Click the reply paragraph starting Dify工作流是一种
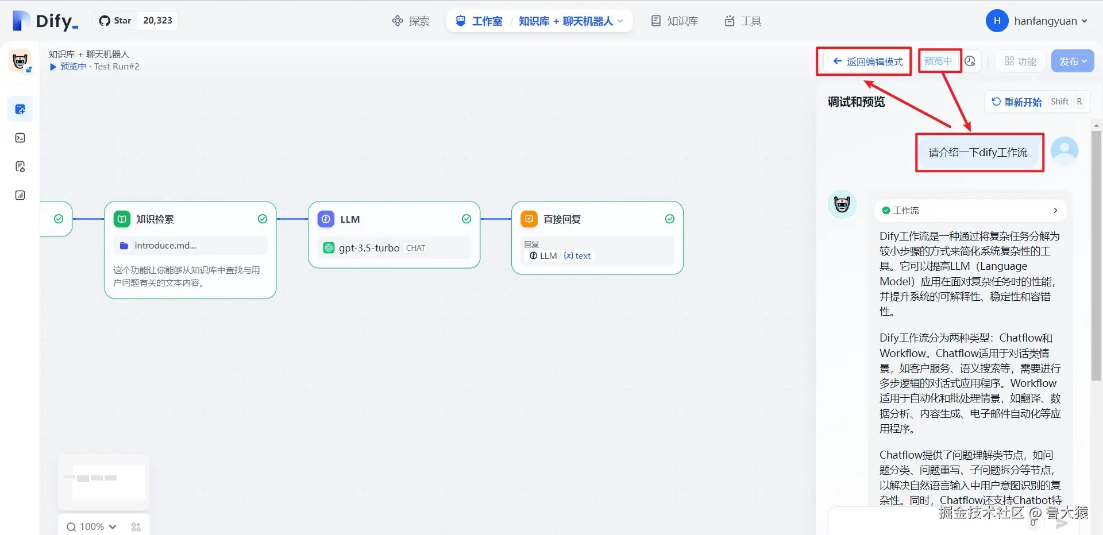 (970, 274)
